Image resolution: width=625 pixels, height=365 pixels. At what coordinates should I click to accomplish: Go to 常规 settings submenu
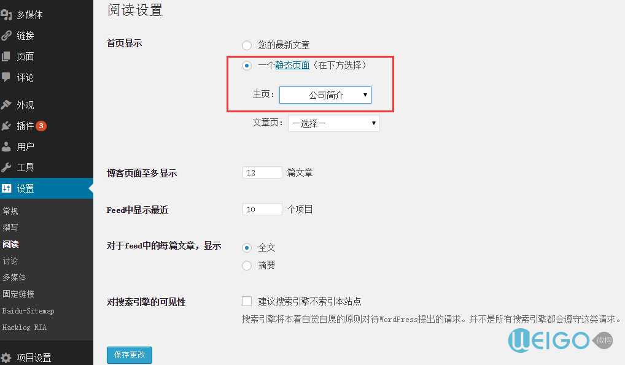10,211
